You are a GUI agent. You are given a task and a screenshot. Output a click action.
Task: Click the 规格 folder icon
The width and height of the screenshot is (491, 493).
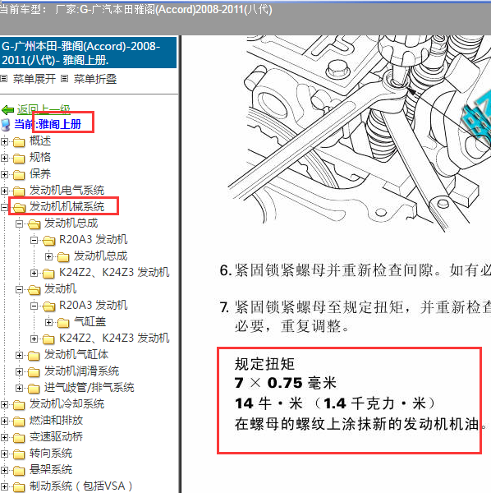click(x=19, y=159)
